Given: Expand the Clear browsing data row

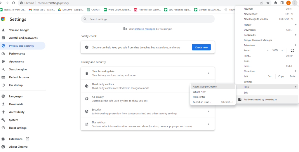Looking at the screenshot, I should (147, 73).
